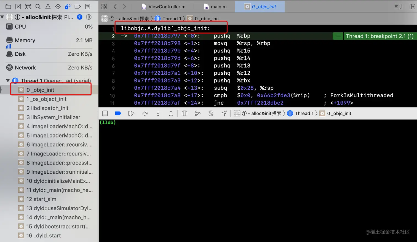
Task: Open 0 _objc_init frame menu in debug bar
Action: (x=335, y=113)
